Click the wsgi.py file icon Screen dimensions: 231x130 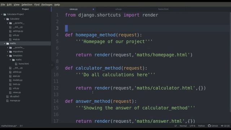10,39
